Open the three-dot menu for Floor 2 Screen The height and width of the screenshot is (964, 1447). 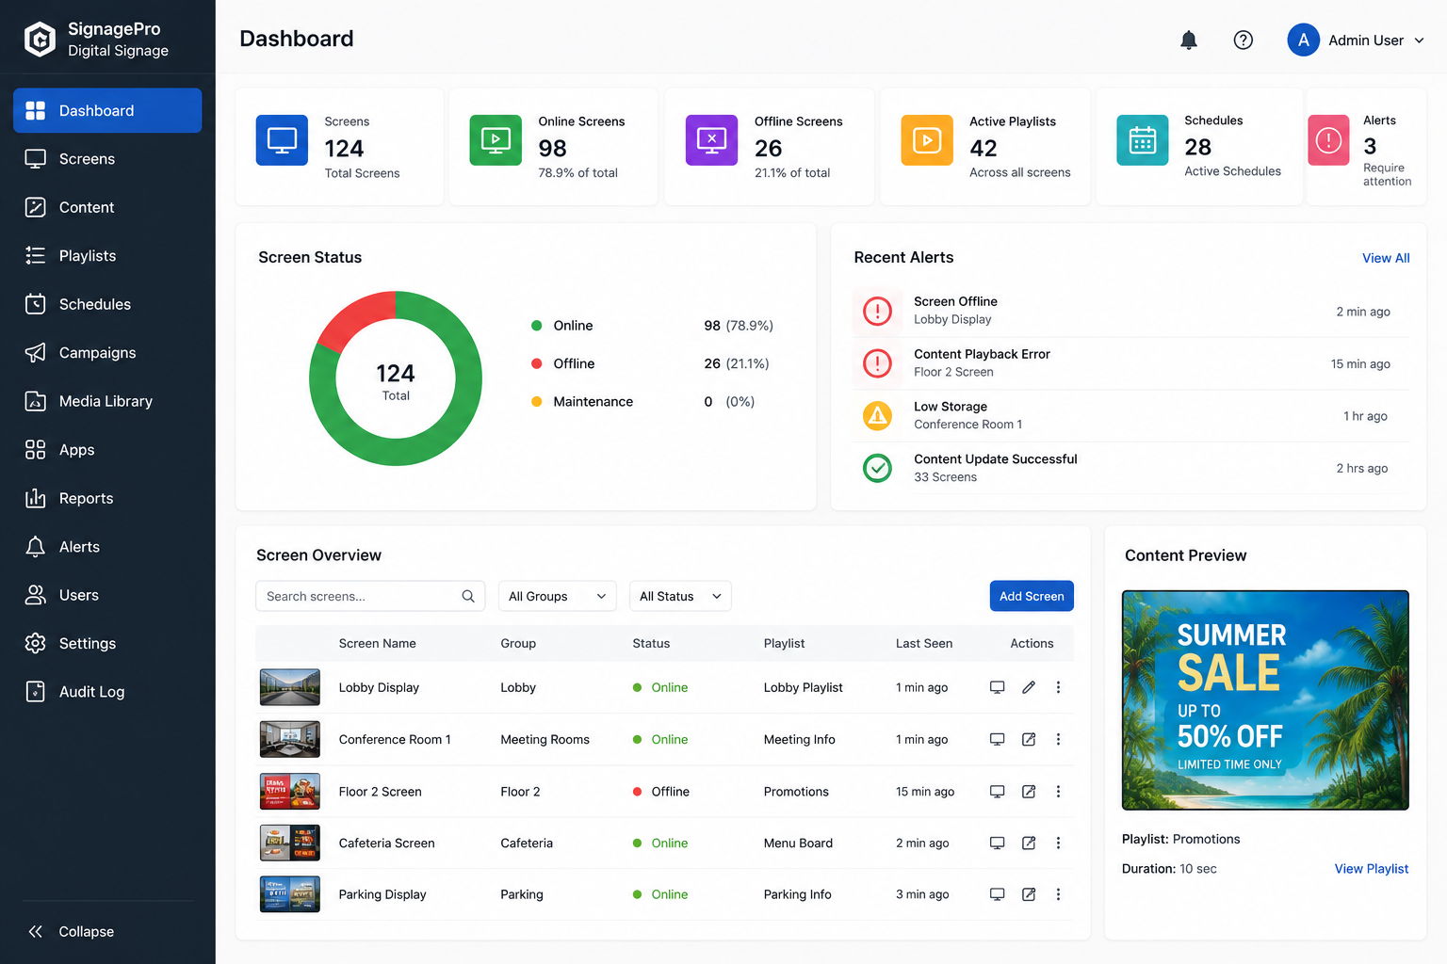1058,792
